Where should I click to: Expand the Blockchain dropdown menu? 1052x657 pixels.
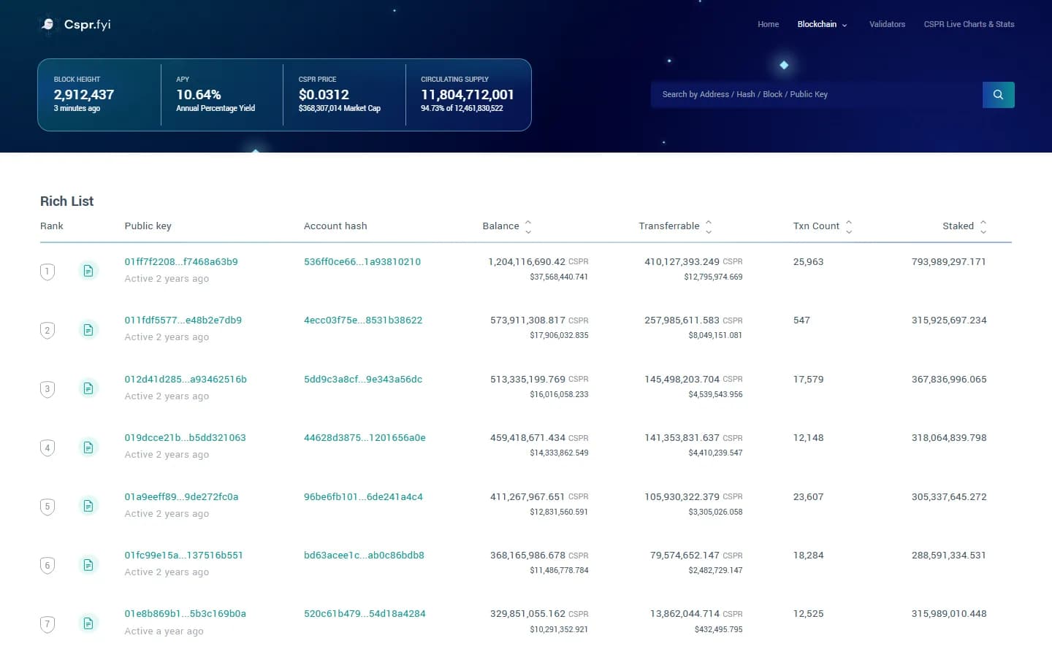[x=822, y=24]
